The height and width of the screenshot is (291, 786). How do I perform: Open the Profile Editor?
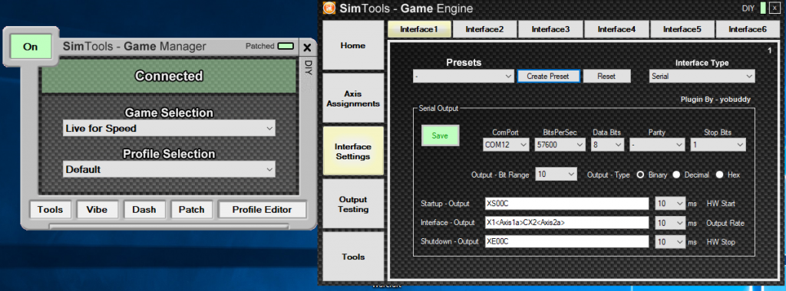coord(262,210)
